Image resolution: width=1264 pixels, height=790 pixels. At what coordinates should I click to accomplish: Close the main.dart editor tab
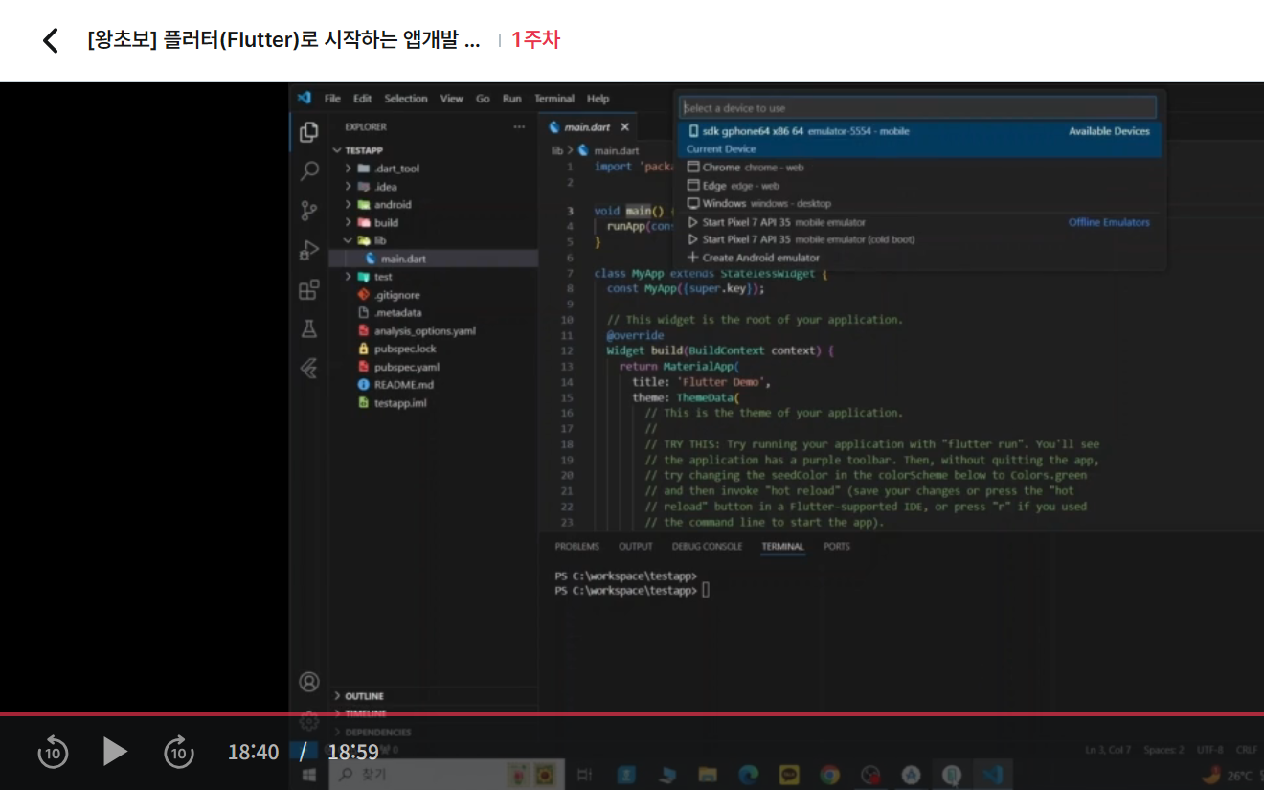(x=624, y=127)
